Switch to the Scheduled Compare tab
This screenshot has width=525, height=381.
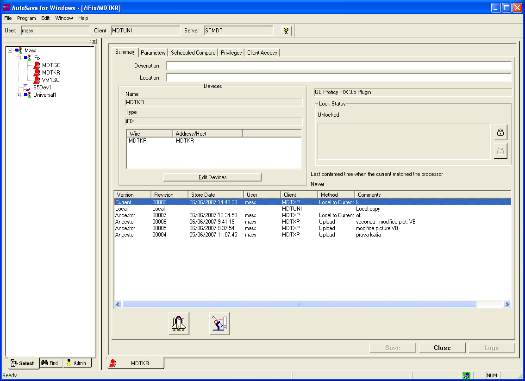point(193,53)
